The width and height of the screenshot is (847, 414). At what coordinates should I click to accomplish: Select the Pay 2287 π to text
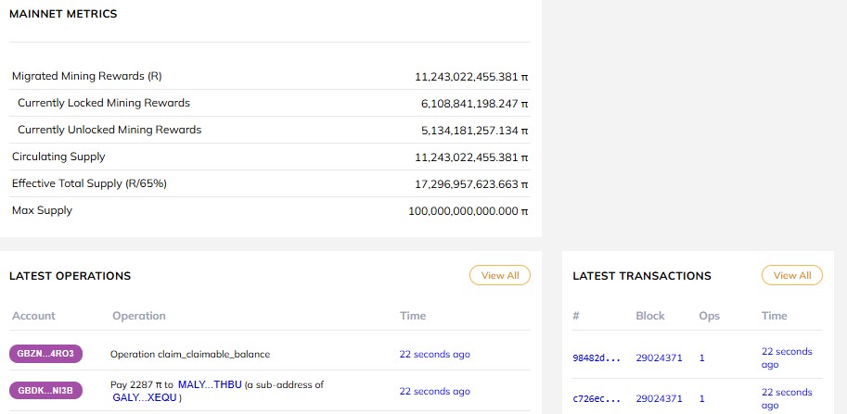click(142, 385)
